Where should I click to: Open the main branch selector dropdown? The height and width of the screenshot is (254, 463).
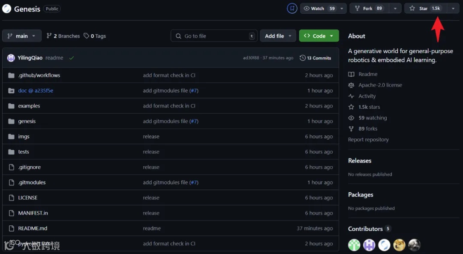(22, 36)
